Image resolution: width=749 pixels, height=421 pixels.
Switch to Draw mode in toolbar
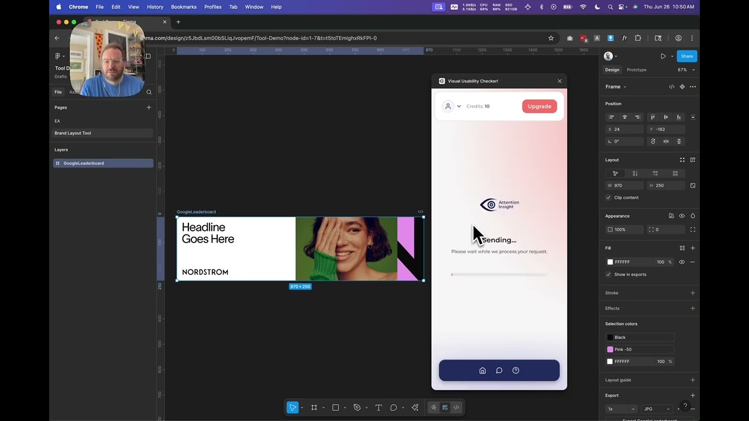click(434, 408)
